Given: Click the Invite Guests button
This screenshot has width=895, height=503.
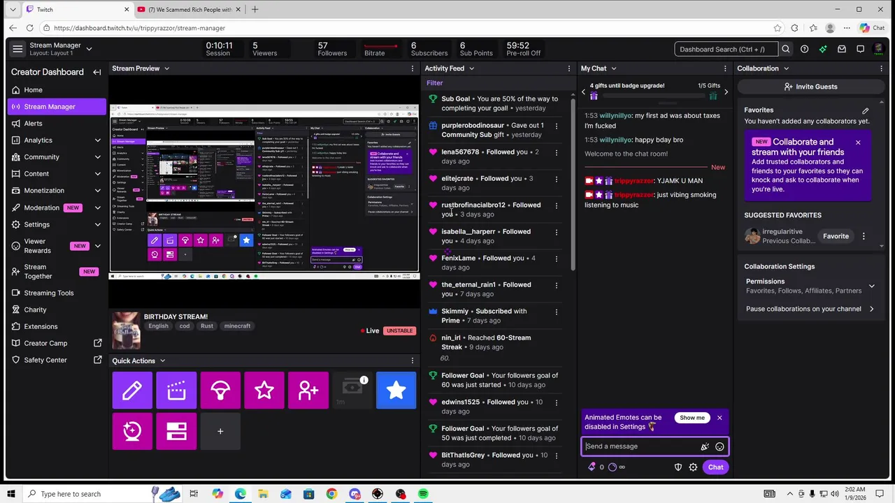Looking at the screenshot, I should [810, 87].
